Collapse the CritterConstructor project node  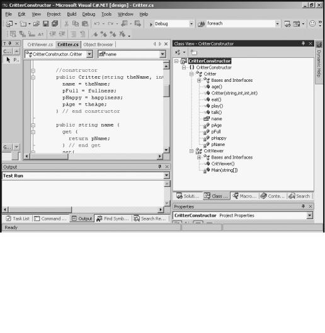(x=176, y=61)
